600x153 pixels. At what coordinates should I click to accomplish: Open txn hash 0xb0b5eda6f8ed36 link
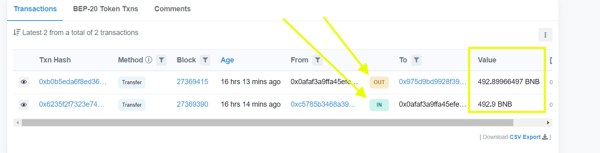click(x=73, y=82)
